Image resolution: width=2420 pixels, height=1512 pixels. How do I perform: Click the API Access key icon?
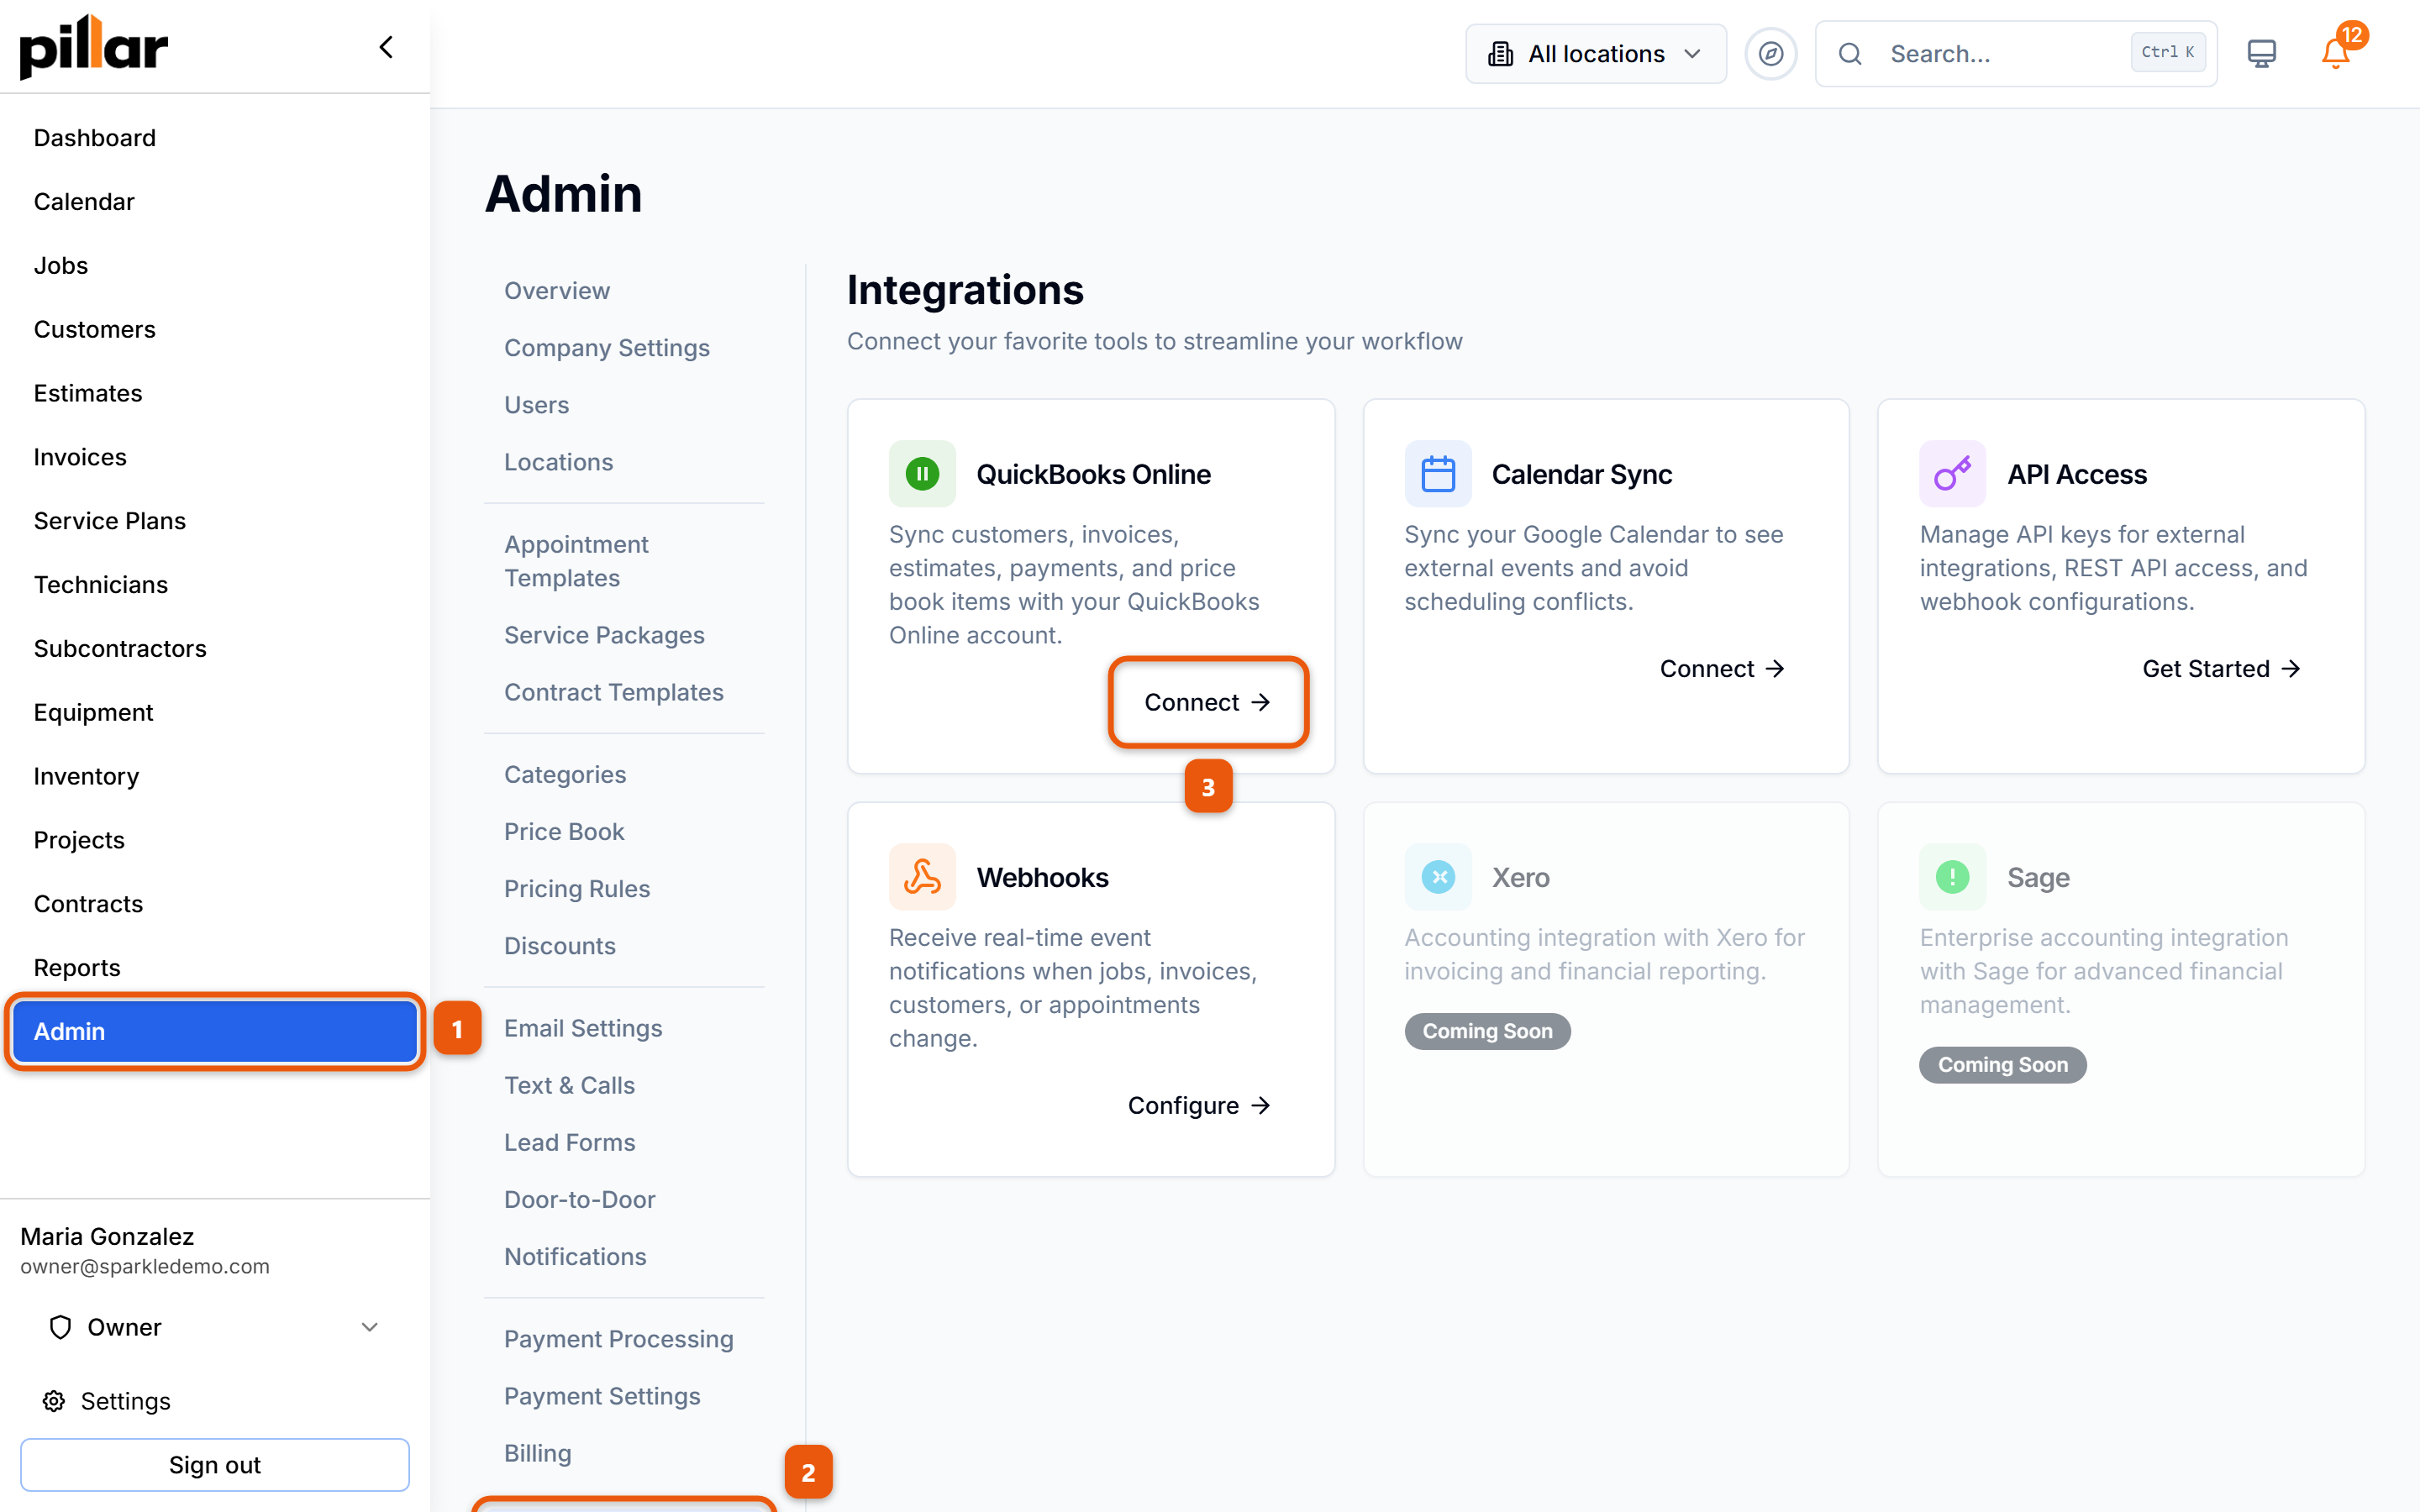point(1952,474)
